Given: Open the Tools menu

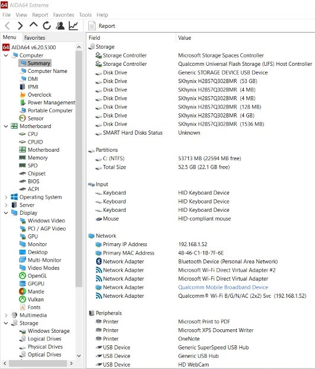Looking at the screenshot, I should coord(85,15).
